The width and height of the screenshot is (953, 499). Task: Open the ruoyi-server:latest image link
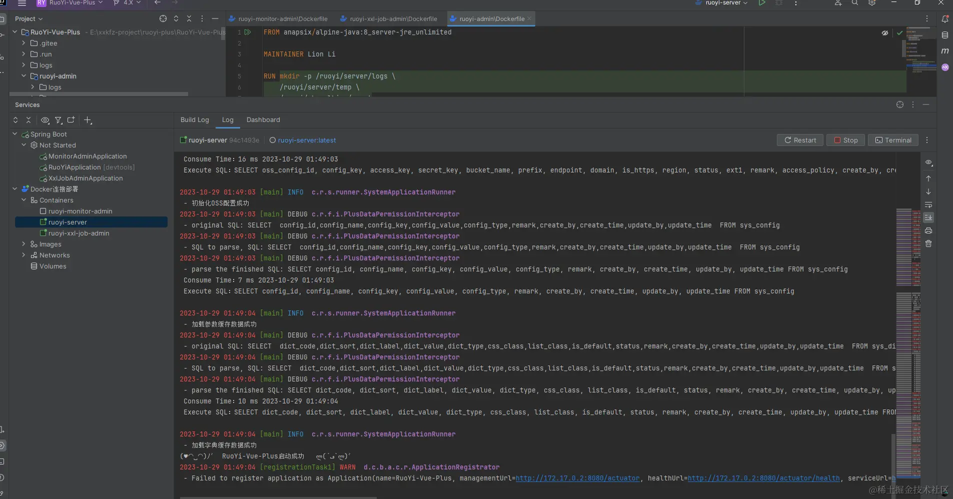307,140
